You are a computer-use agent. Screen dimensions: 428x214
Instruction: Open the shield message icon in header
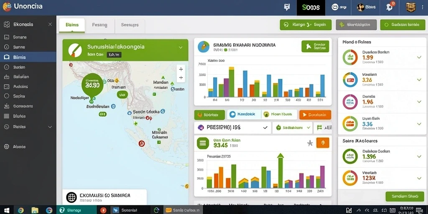[x=287, y=8]
